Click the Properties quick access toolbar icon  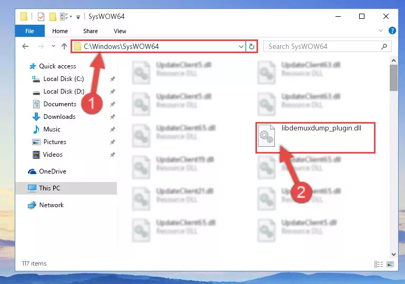[41, 16]
